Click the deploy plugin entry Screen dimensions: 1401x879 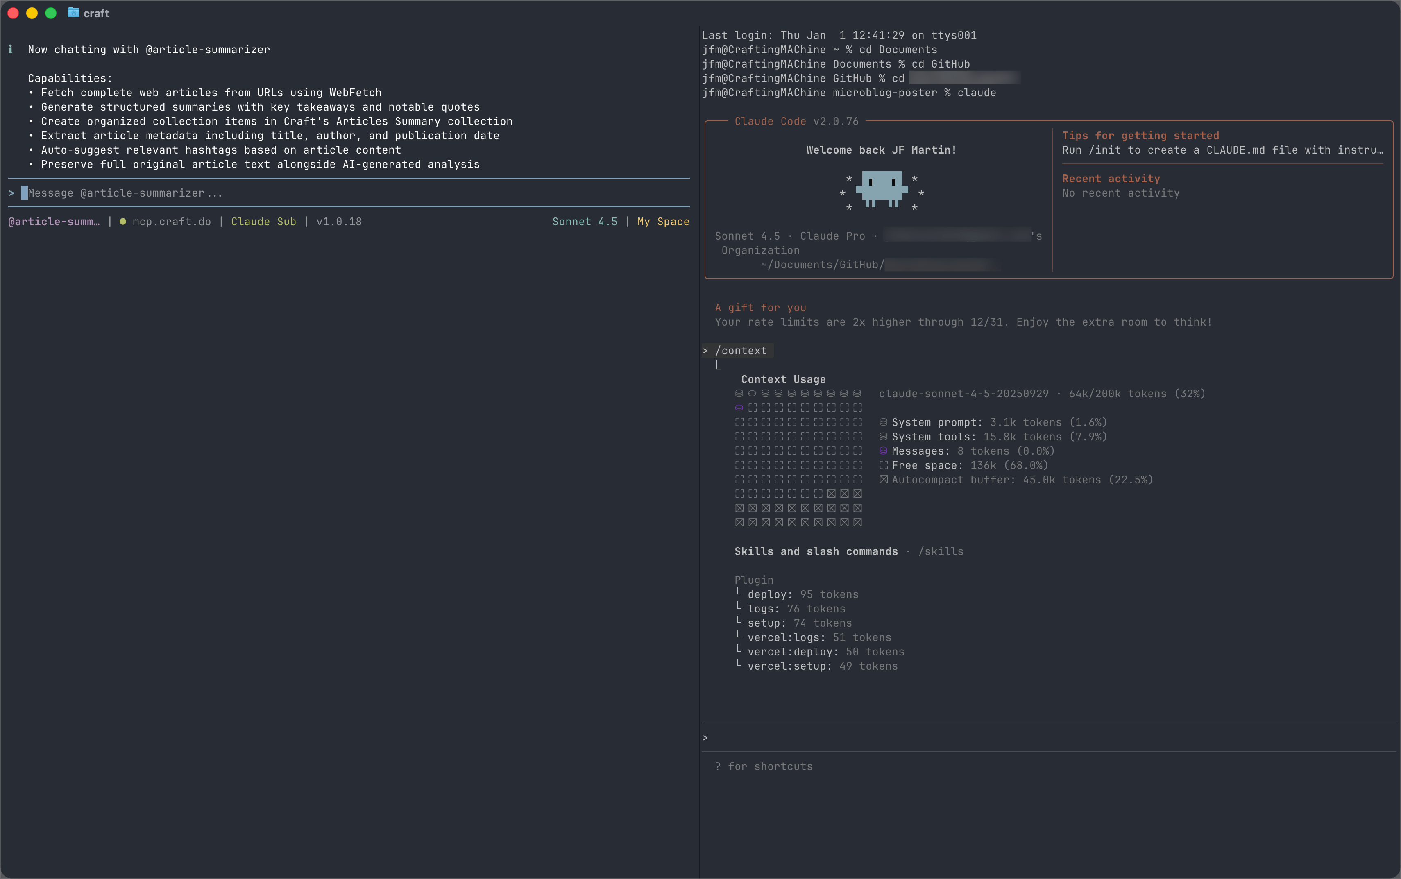point(770,594)
